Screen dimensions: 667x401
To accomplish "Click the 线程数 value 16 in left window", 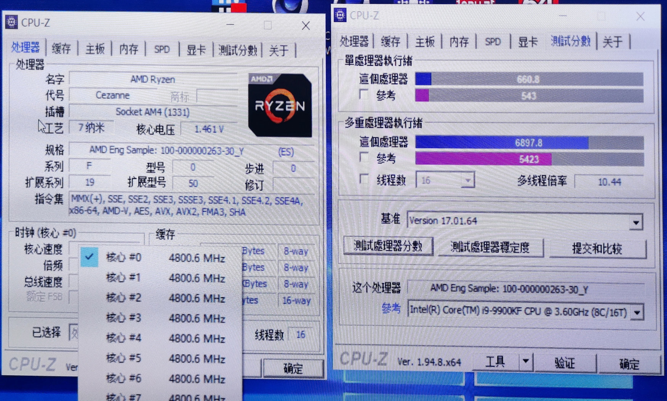I will [301, 335].
